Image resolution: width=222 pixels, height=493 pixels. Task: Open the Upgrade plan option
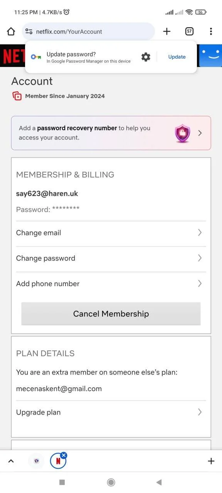pos(111,412)
